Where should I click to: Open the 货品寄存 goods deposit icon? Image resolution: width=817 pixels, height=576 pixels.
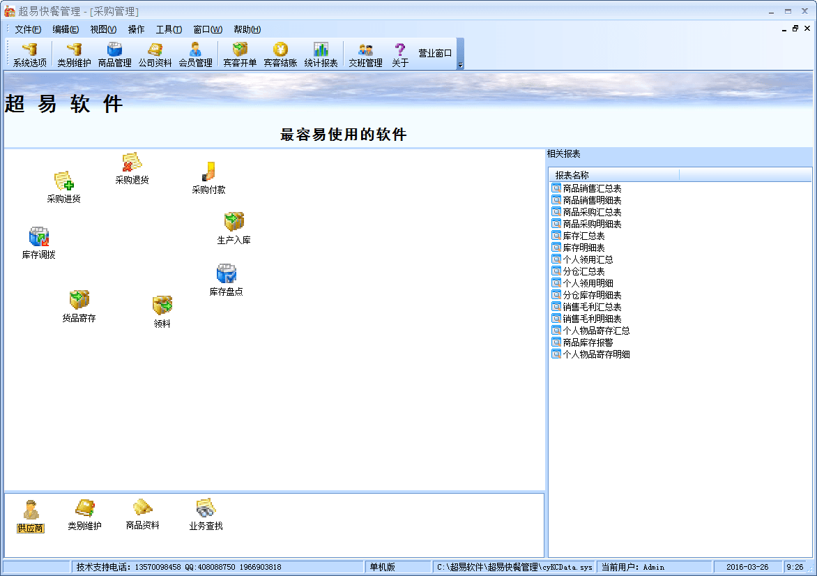79,301
